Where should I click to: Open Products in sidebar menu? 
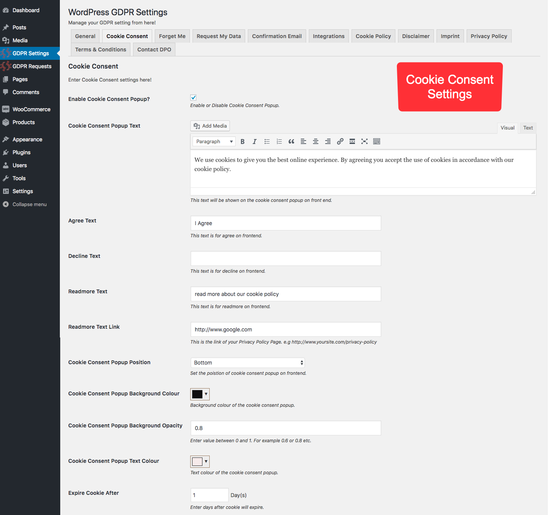[30, 122]
